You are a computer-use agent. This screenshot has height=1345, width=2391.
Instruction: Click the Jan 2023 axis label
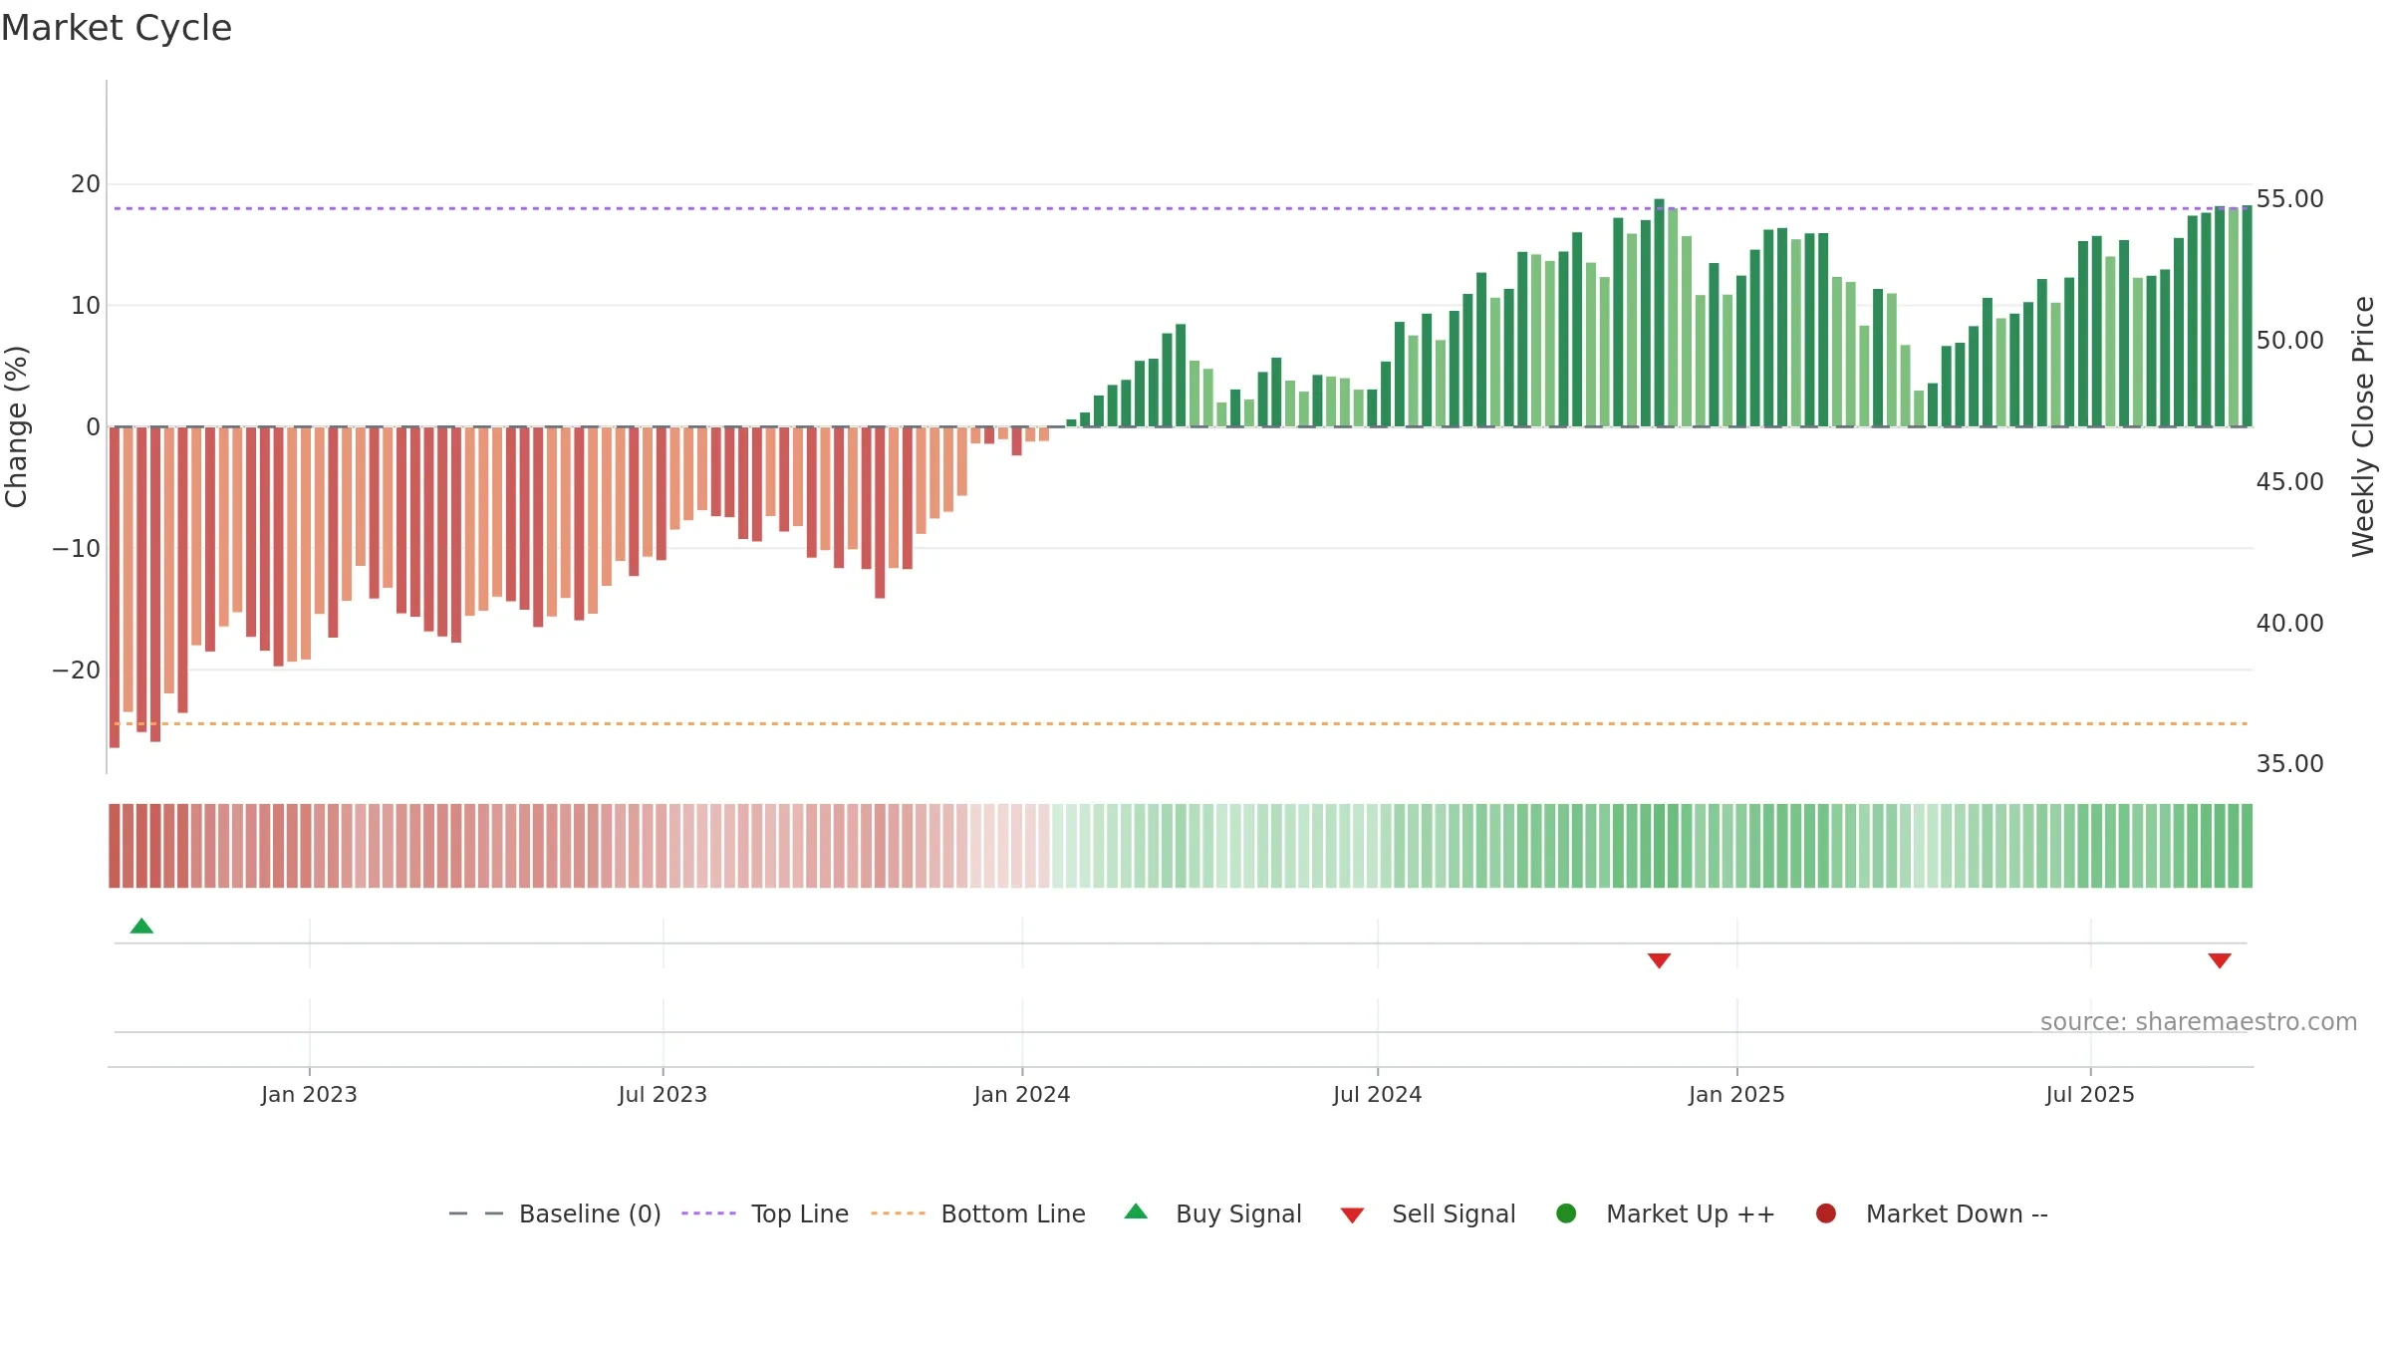pos(309,1094)
